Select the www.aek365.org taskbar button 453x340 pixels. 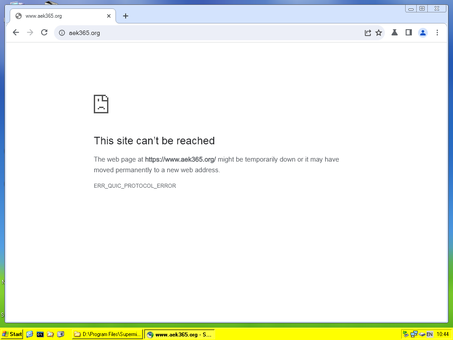(180, 334)
